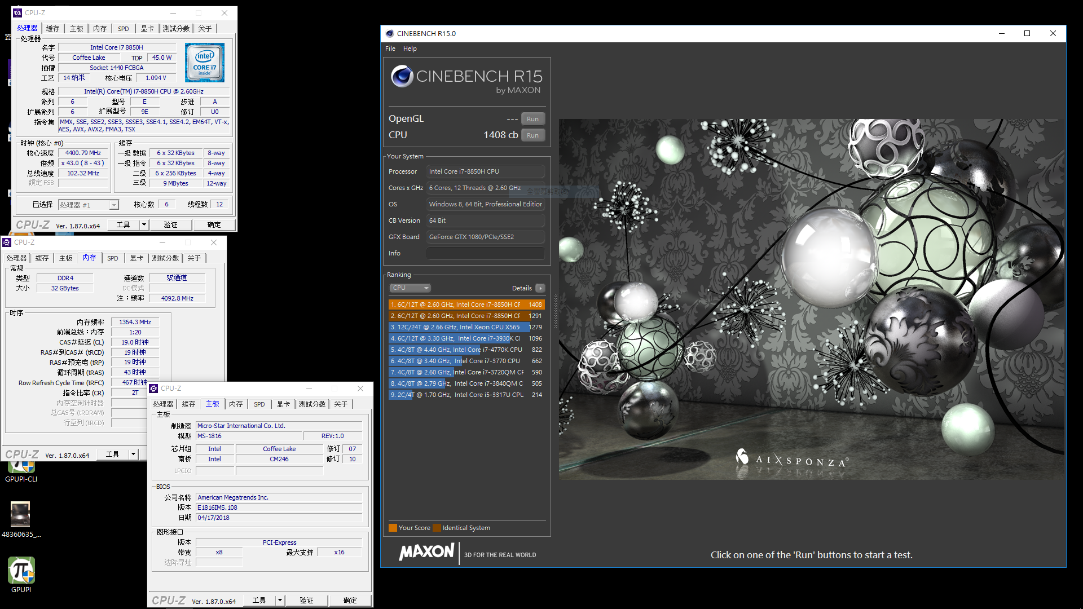Click the model field MS-1816
The height and width of the screenshot is (609, 1083).
(248, 436)
